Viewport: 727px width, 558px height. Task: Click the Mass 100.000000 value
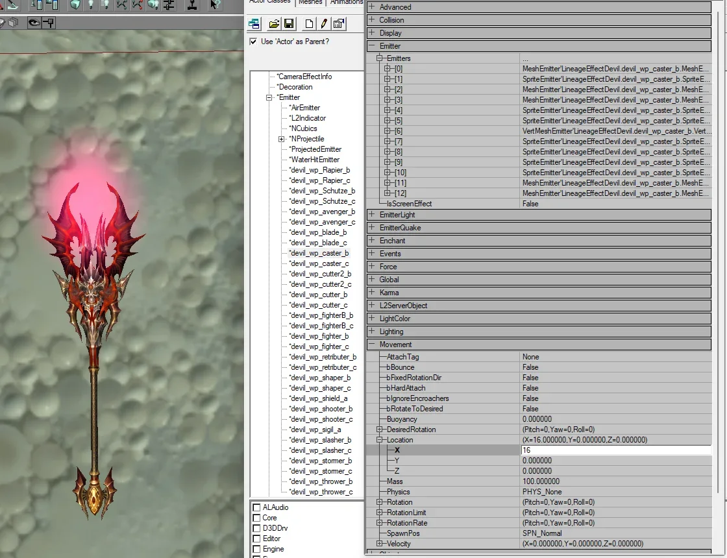point(541,481)
